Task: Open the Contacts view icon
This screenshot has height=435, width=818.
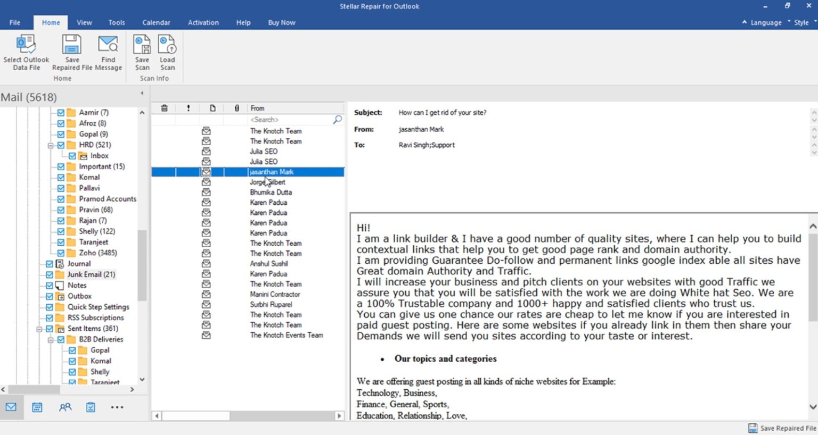Action: click(x=65, y=407)
